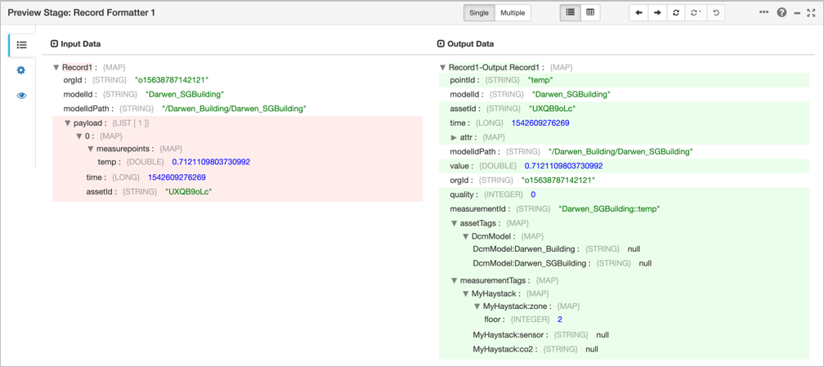Open the help question mark icon
The height and width of the screenshot is (367, 824).
[781, 13]
